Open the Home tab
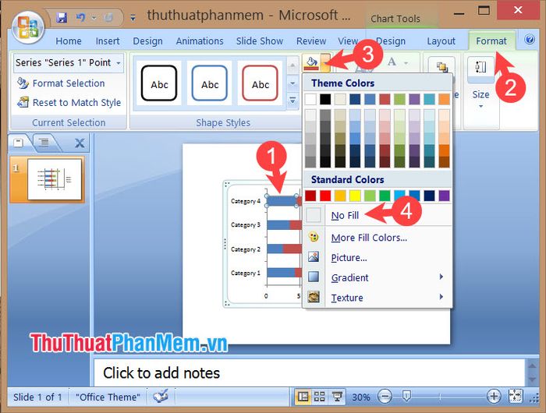546x413 pixels. click(69, 41)
